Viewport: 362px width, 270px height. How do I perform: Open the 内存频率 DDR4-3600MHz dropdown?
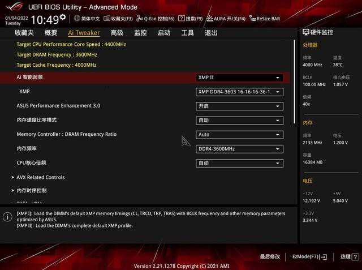pos(239,148)
